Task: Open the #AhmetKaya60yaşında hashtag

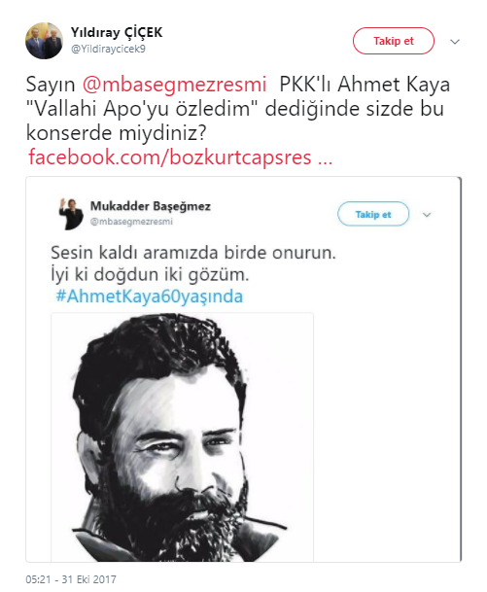Action: [149, 296]
